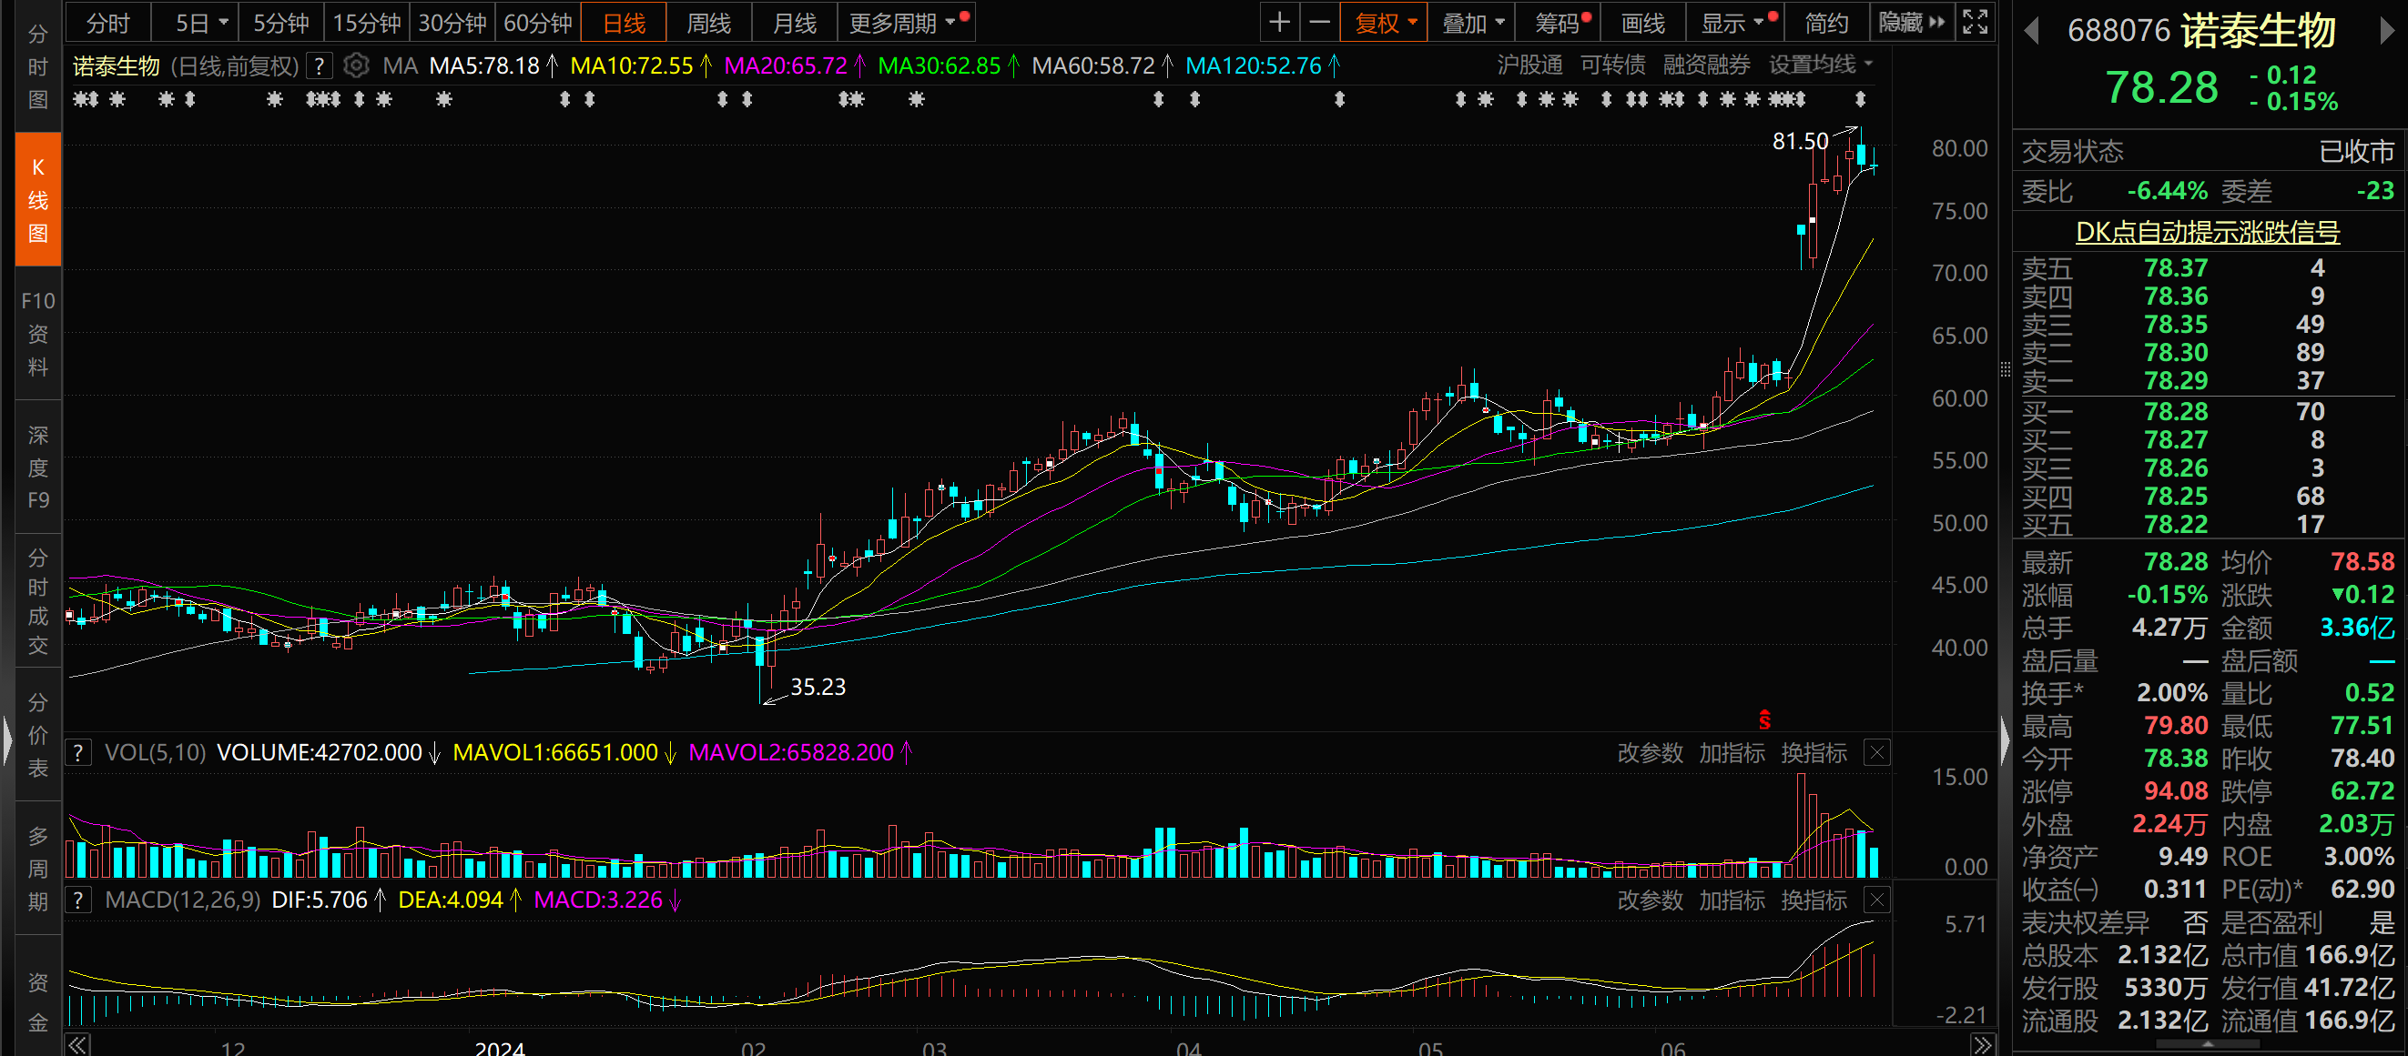
Task: Enter fullscreen chart with the expand icon
Action: click(x=1975, y=23)
